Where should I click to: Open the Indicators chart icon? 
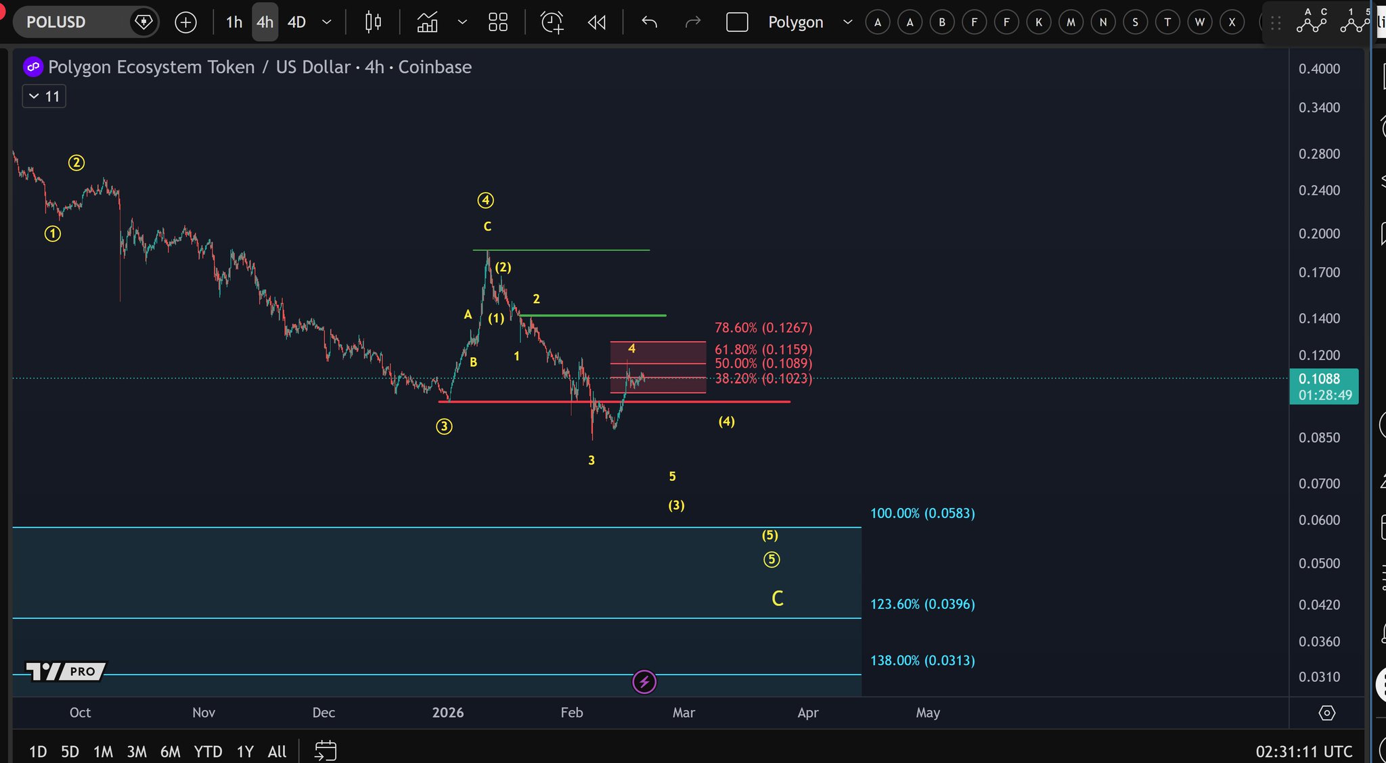(427, 22)
